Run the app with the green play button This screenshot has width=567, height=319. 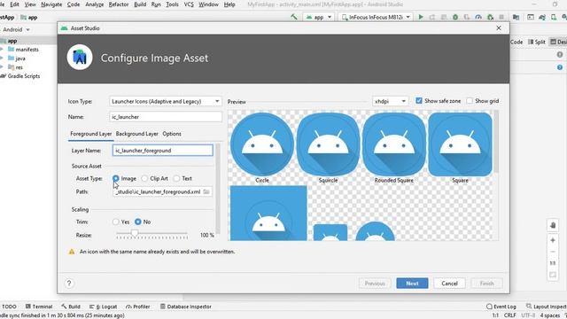(x=421, y=17)
